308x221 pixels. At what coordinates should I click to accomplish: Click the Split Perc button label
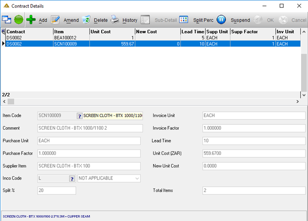click(203, 20)
